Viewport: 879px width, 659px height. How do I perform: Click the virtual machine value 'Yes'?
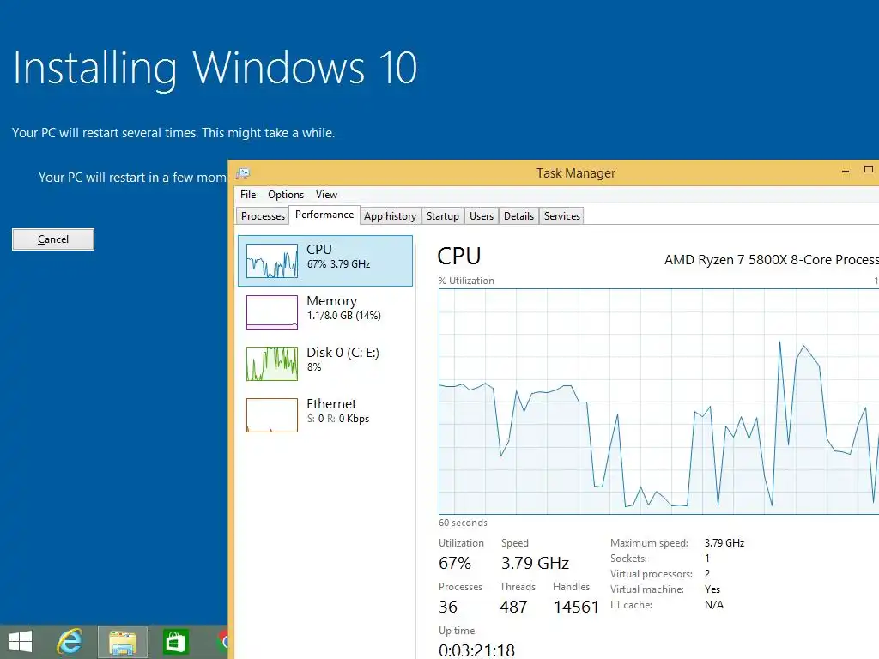pyautogui.click(x=712, y=589)
